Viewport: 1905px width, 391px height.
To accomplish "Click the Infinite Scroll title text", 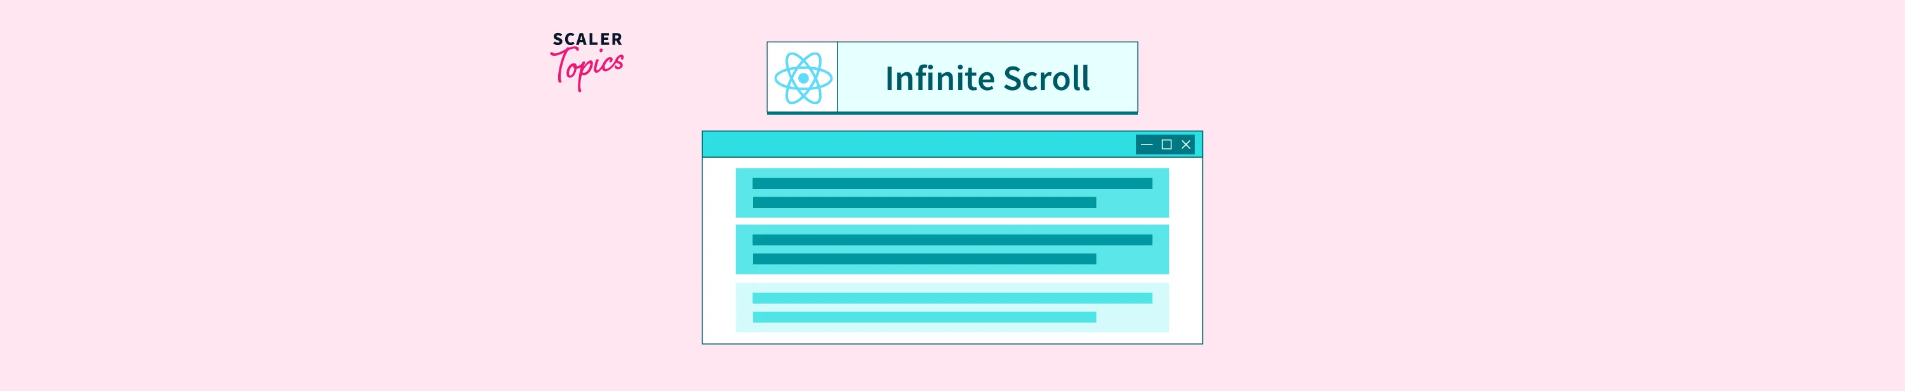I will pyautogui.click(x=987, y=78).
